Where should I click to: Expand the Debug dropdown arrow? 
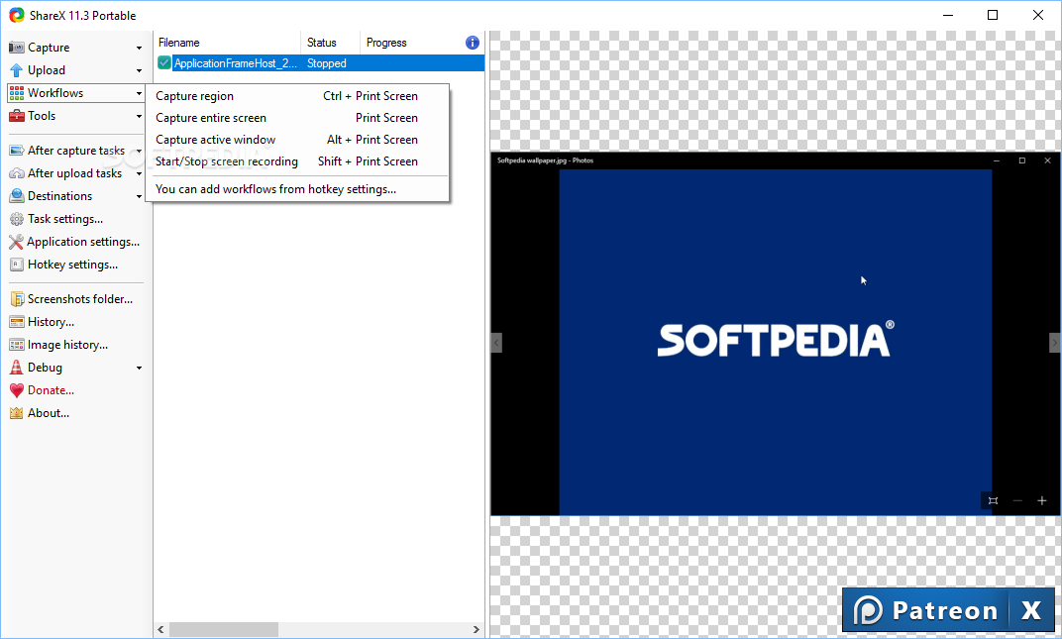click(139, 368)
